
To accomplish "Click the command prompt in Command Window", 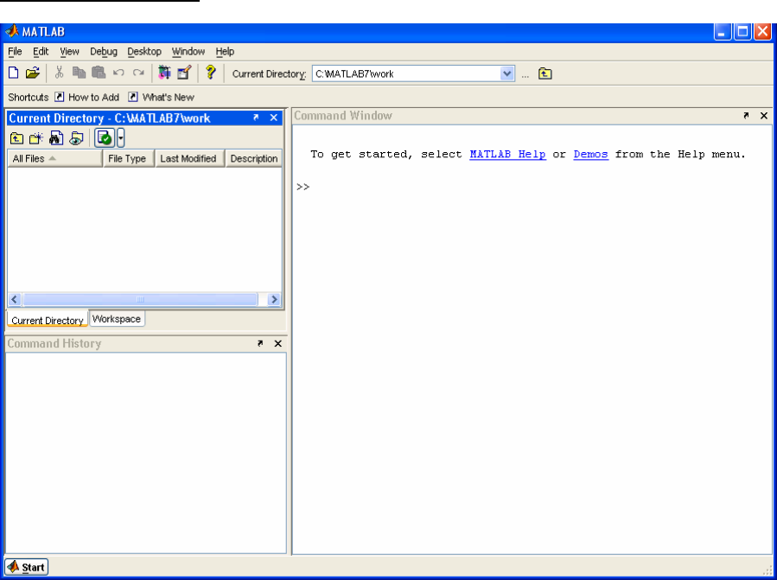I will [x=303, y=187].
